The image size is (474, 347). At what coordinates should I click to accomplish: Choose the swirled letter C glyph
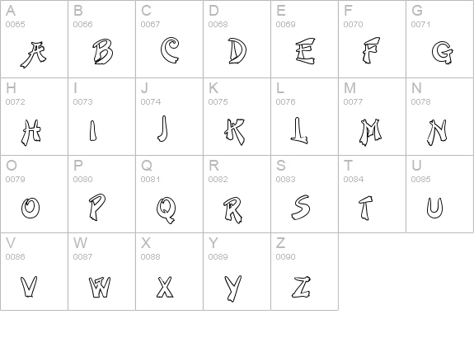tap(170, 50)
